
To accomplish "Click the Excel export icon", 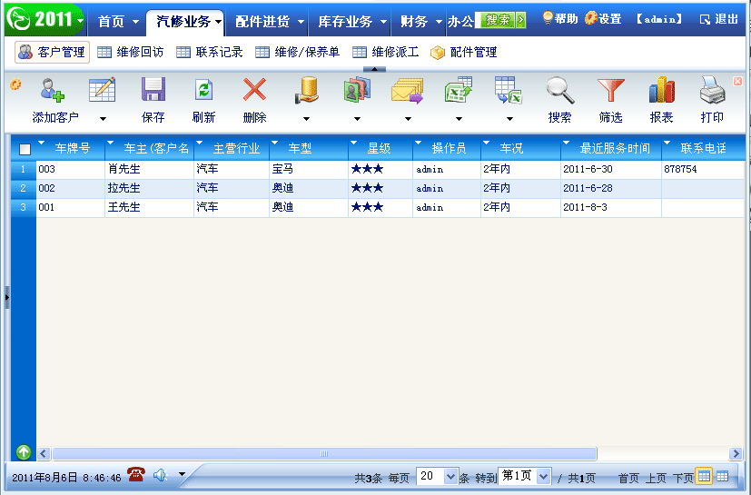I will coord(459,90).
